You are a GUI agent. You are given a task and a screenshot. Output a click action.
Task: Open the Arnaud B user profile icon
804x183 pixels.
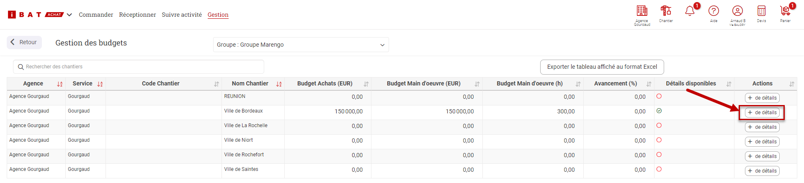tap(737, 11)
